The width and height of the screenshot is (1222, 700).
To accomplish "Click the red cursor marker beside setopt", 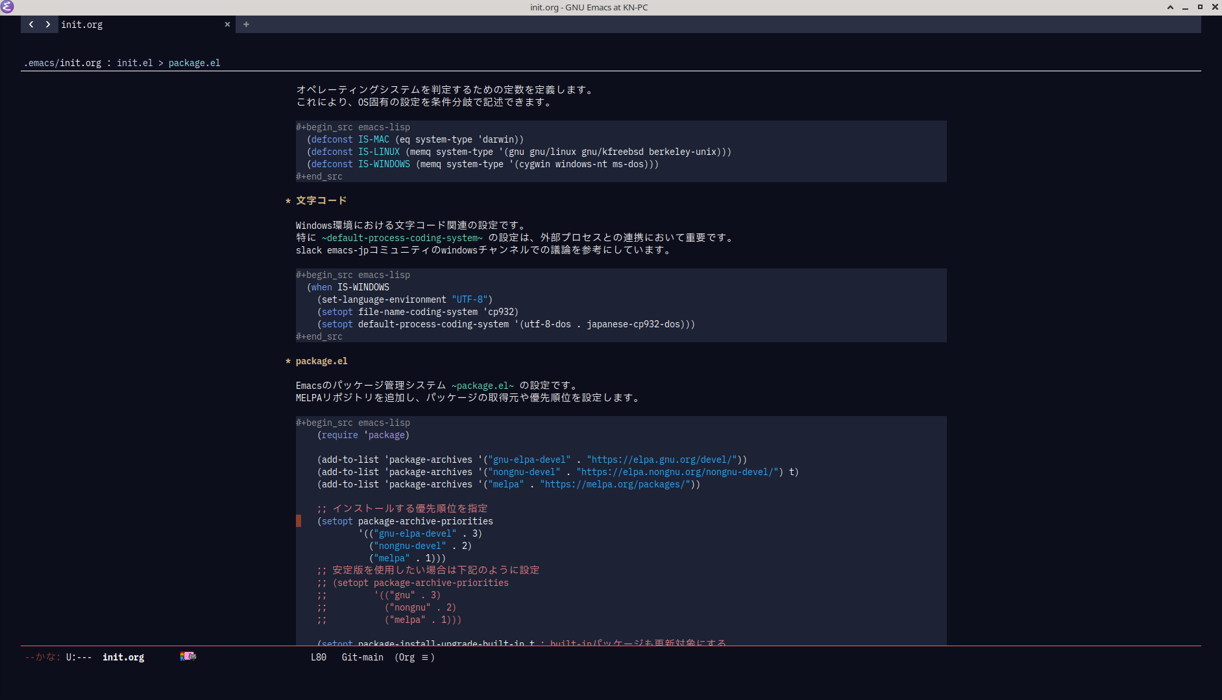I will pyautogui.click(x=299, y=521).
